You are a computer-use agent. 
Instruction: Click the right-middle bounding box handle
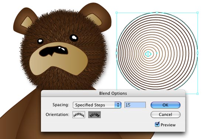[197, 53]
